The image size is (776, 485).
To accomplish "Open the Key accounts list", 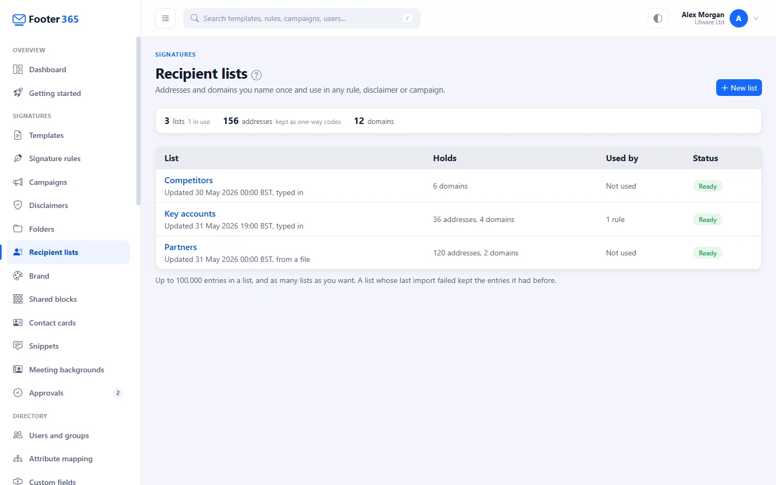I will coord(190,214).
